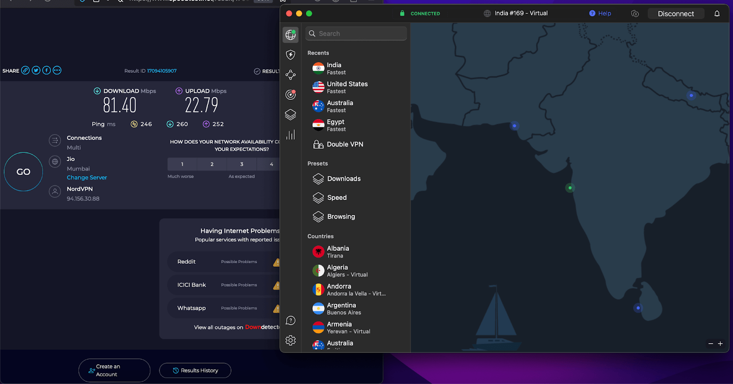Screen dimensions: 733x384
Task: Open statistics bars icon in sidebar
Action: (x=290, y=135)
